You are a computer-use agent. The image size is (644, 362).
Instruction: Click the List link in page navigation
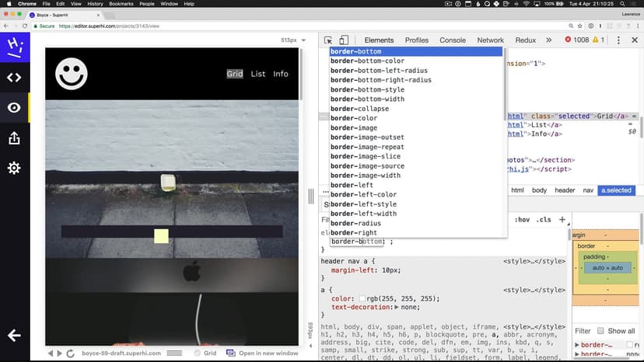(258, 74)
